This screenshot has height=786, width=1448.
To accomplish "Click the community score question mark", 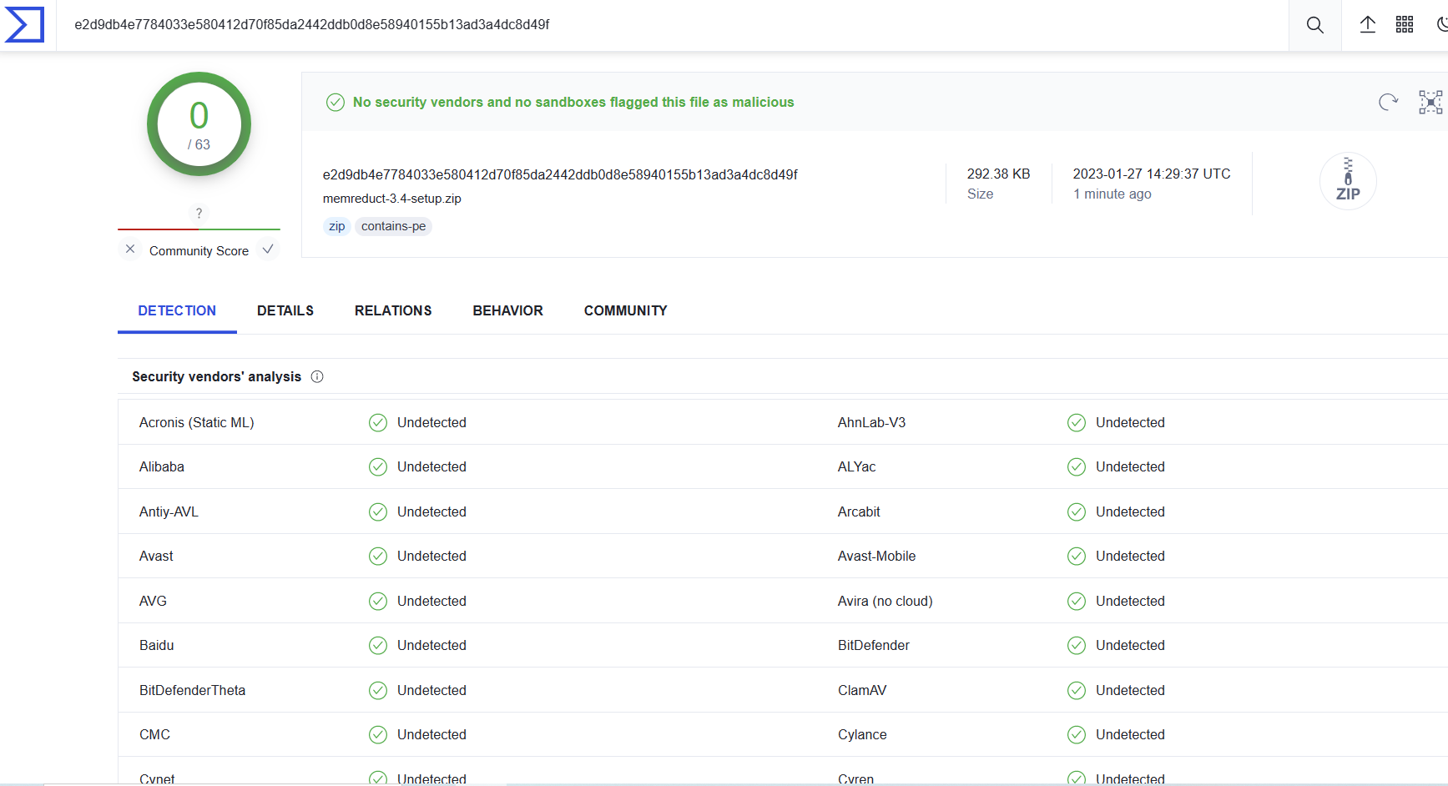I will pyautogui.click(x=199, y=214).
